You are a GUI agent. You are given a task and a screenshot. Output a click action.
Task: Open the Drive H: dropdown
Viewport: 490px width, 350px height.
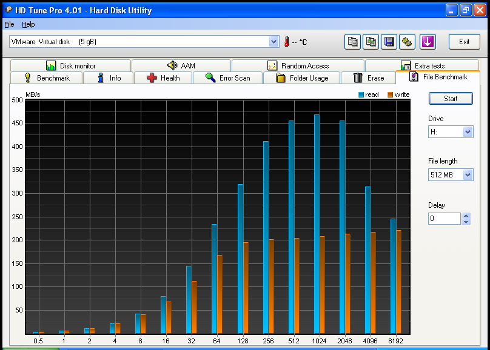pyautogui.click(x=468, y=131)
